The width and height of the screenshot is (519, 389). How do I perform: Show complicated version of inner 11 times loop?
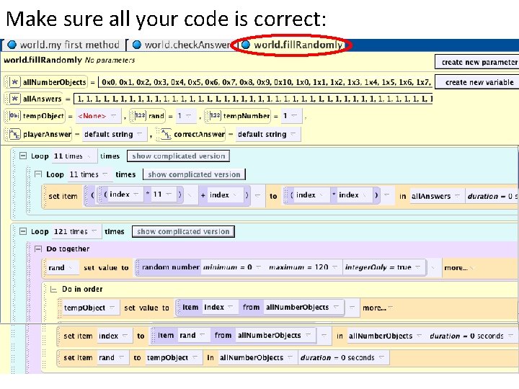(194, 174)
